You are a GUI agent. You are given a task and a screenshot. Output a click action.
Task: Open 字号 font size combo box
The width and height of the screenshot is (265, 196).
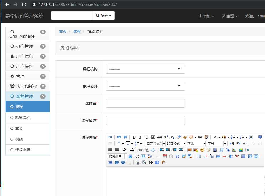click(x=216, y=144)
